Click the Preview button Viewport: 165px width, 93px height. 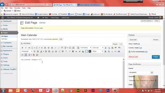coord(156,40)
